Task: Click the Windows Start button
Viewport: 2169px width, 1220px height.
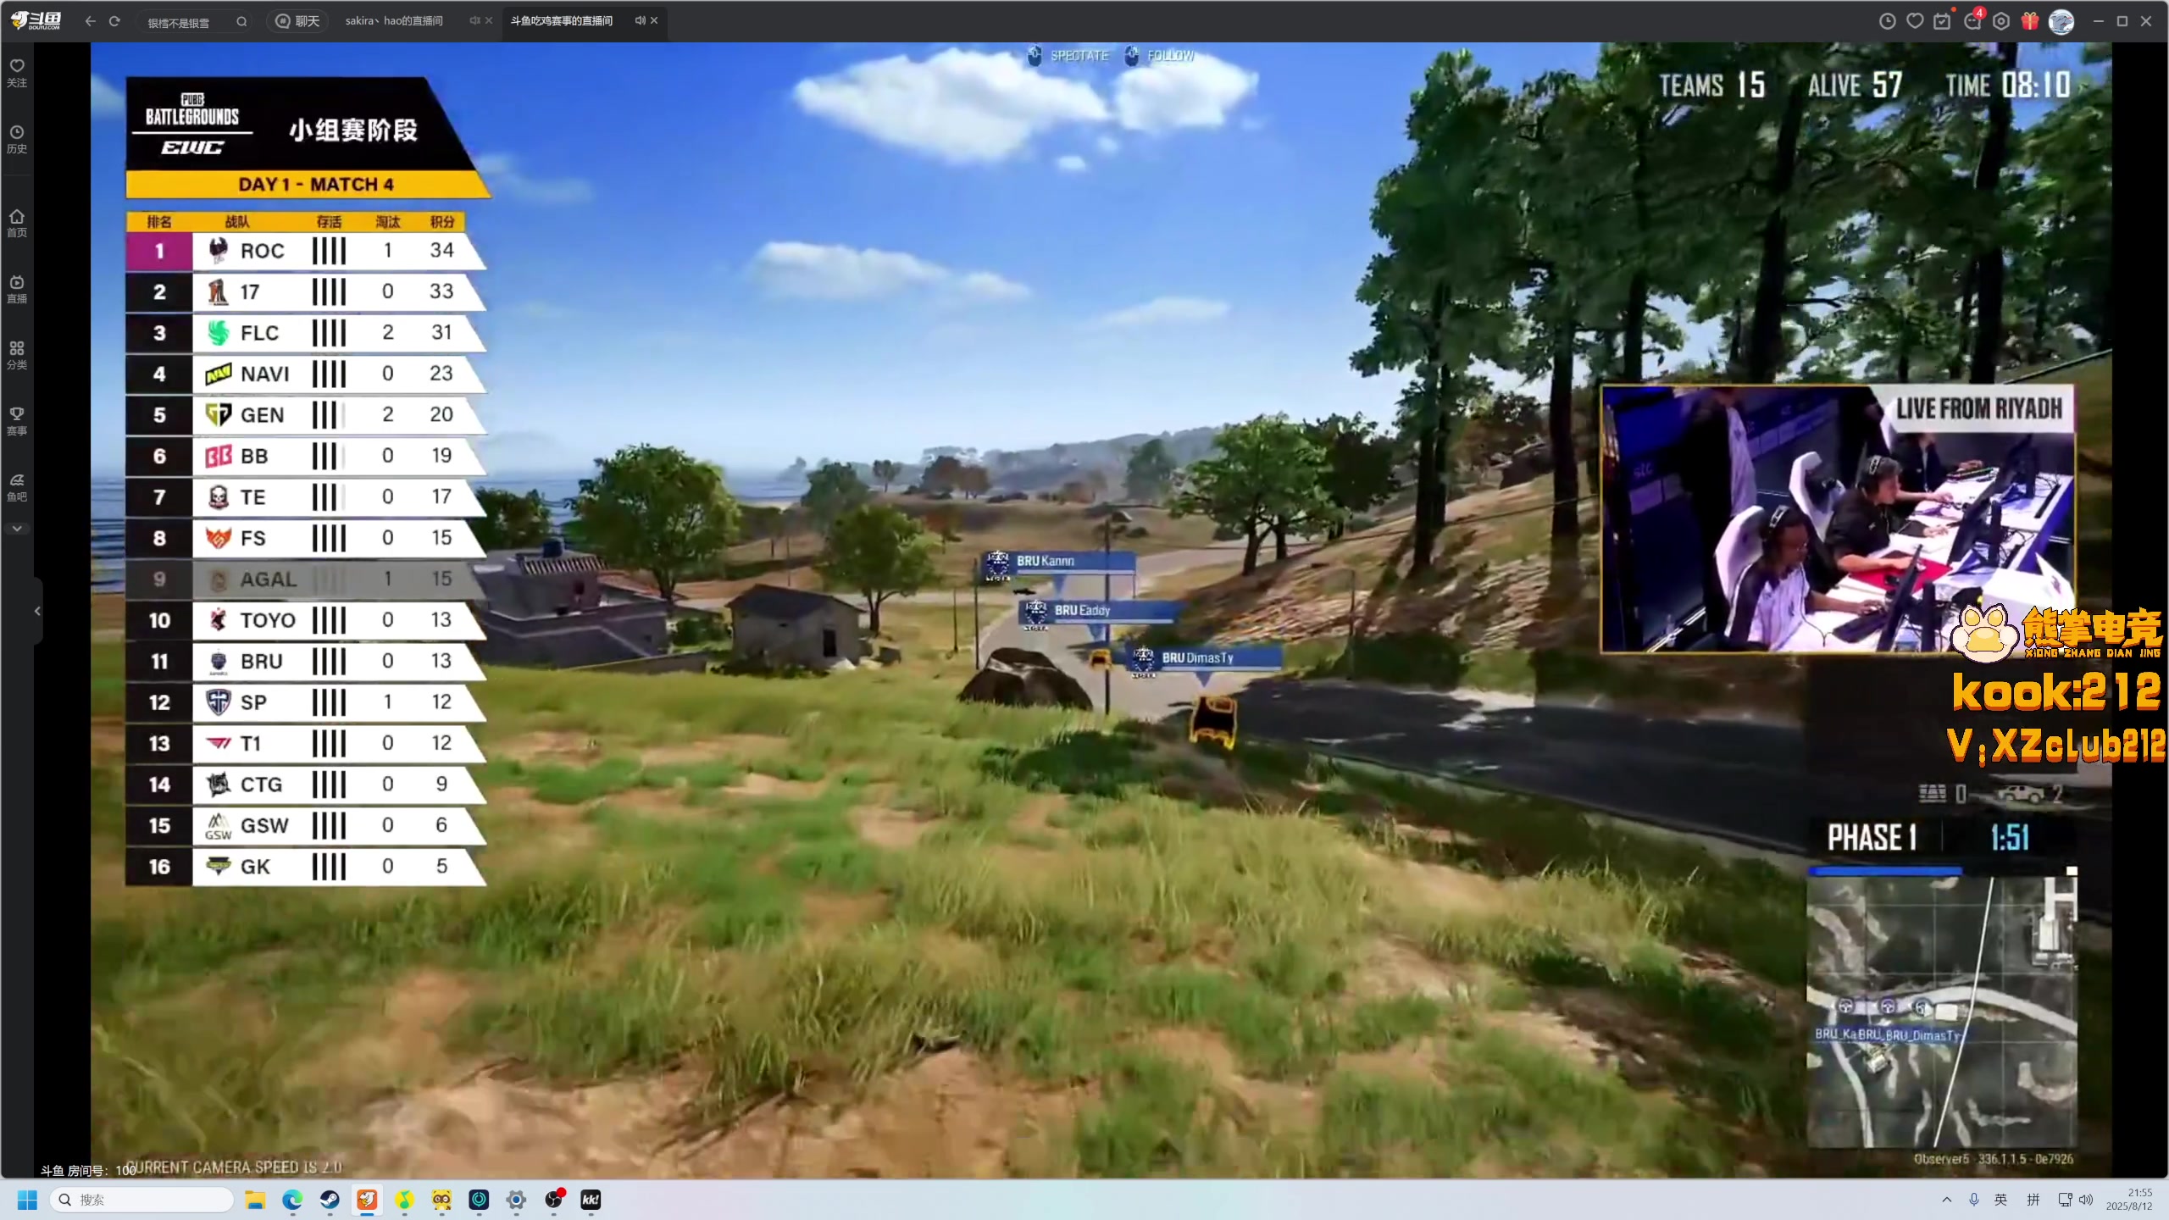Action: pyautogui.click(x=27, y=1200)
